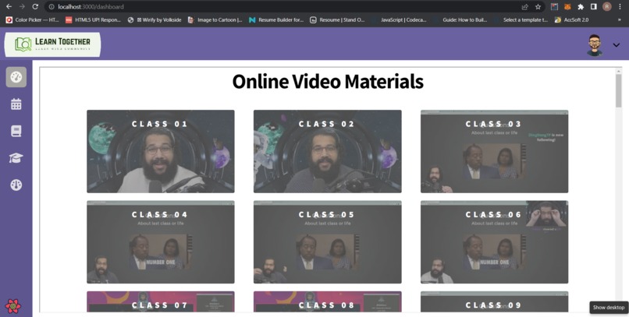Open the Color Picker bookmark
This screenshot has height=317, width=629.
(32, 19)
